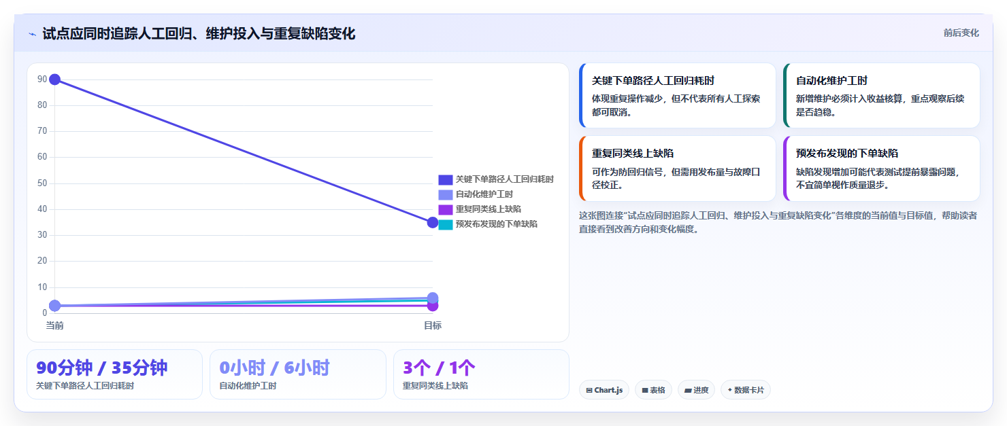1007x426 pixels.
Task: Click the 进度 tag
Action: click(696, 390)
